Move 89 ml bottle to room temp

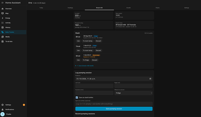coord(88,41)
